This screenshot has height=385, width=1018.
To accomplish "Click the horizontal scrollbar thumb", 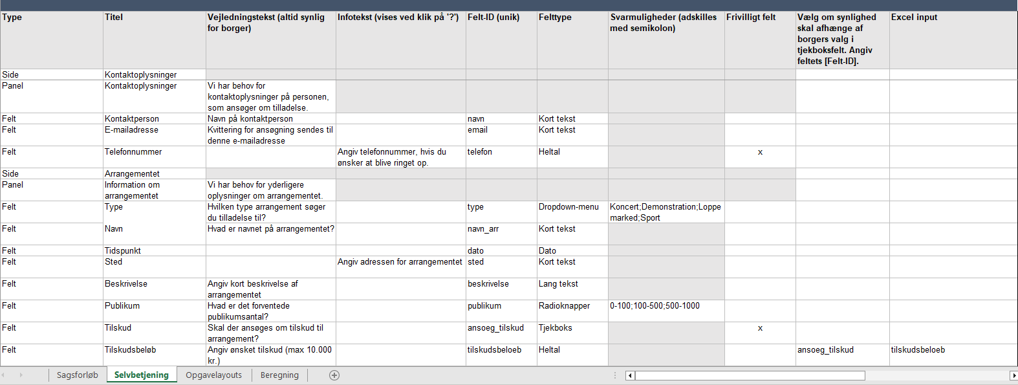I will coord(750,376).
